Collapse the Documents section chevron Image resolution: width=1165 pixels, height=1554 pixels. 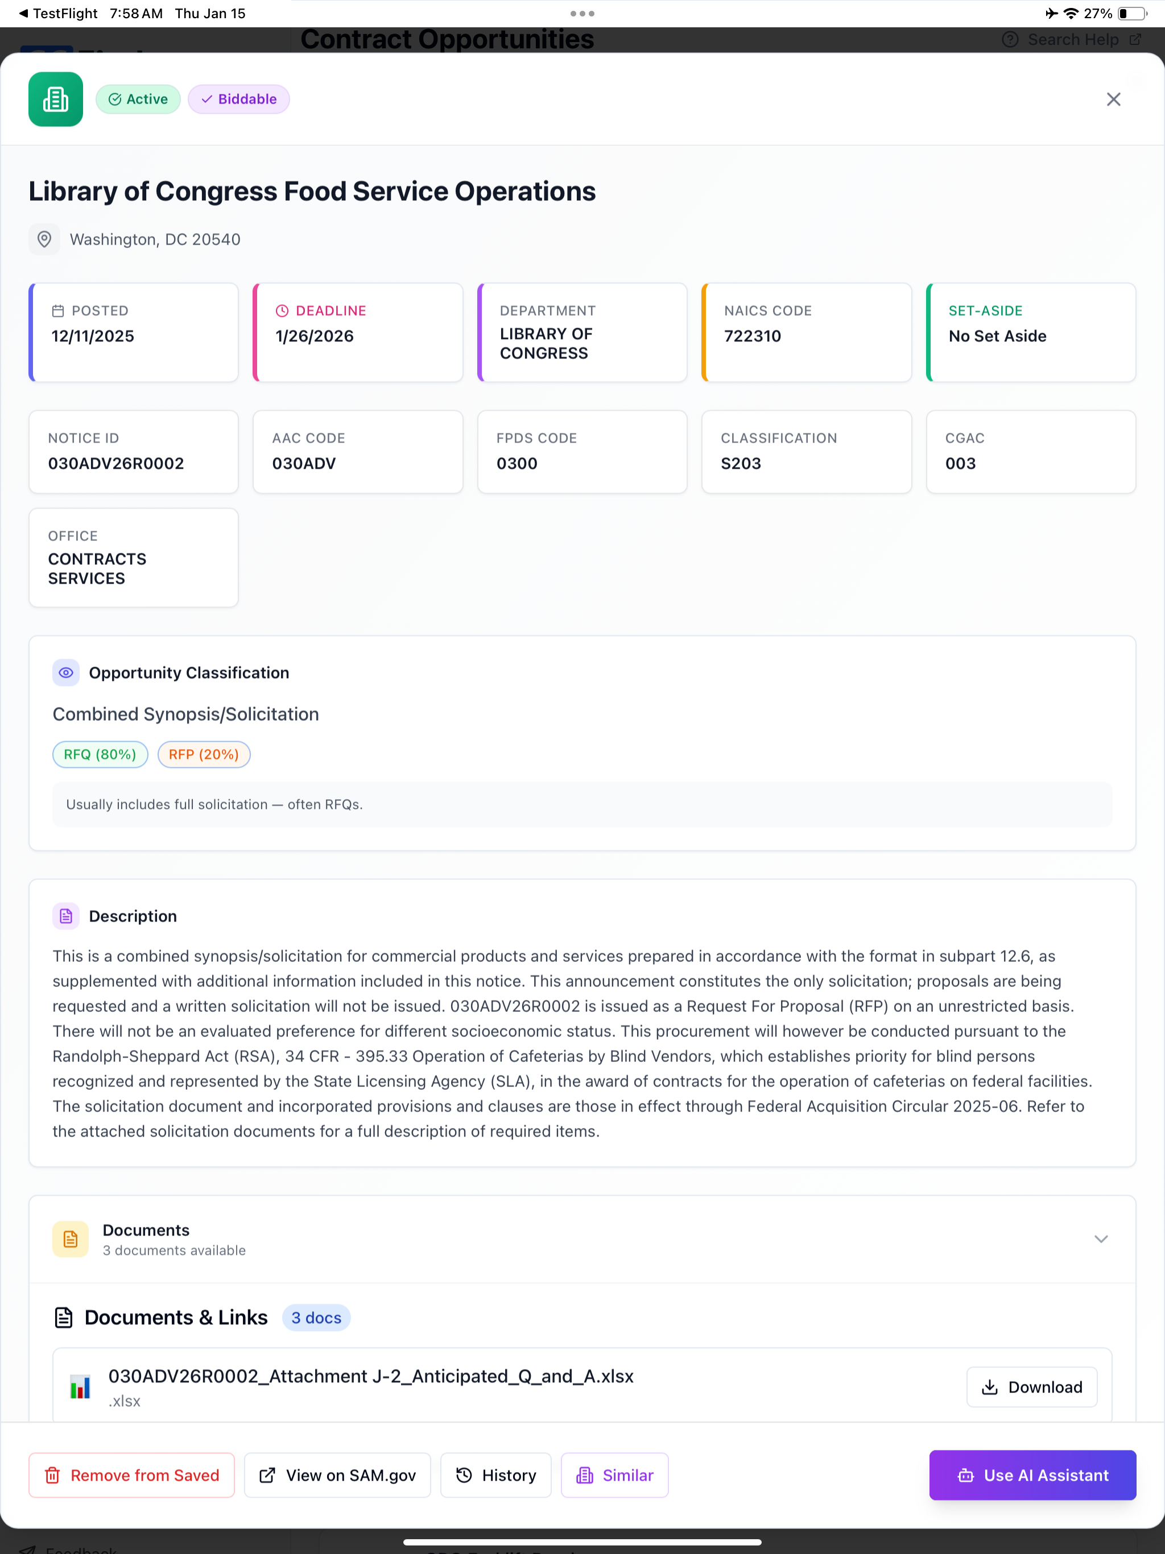pyautogui.click(x=1101, y=1239)
